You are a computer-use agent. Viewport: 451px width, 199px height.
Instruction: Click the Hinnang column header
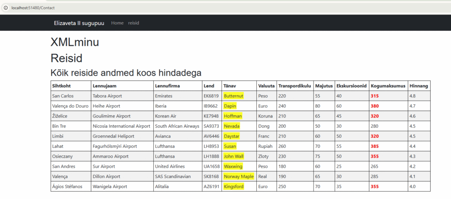point(418,85)
